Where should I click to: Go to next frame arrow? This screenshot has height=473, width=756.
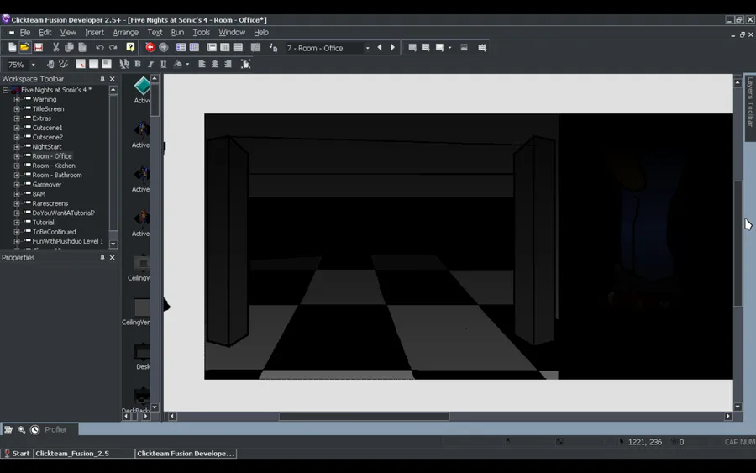(392, 47)
